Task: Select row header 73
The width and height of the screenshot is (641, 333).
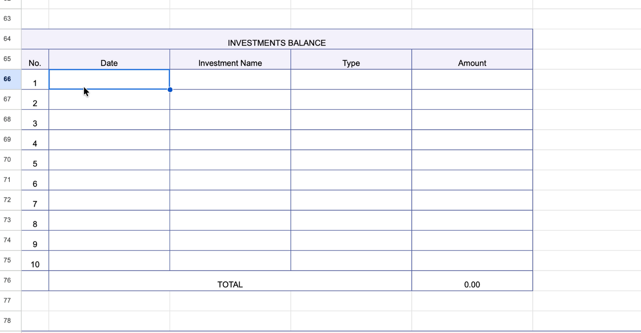Action: coord(11,221)
